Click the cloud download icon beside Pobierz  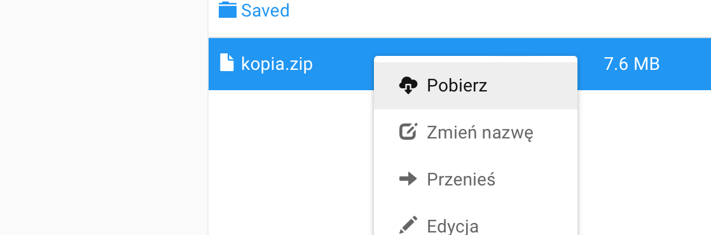click(408, 85)
